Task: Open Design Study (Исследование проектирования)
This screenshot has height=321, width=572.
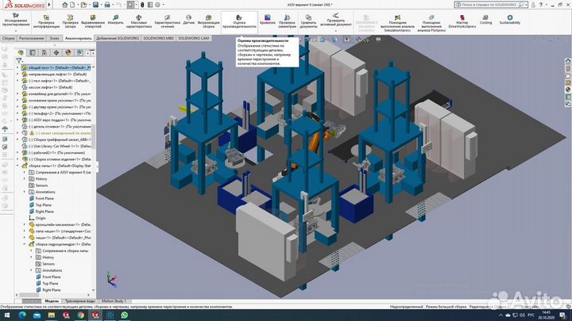Action: tap(15, 21)
